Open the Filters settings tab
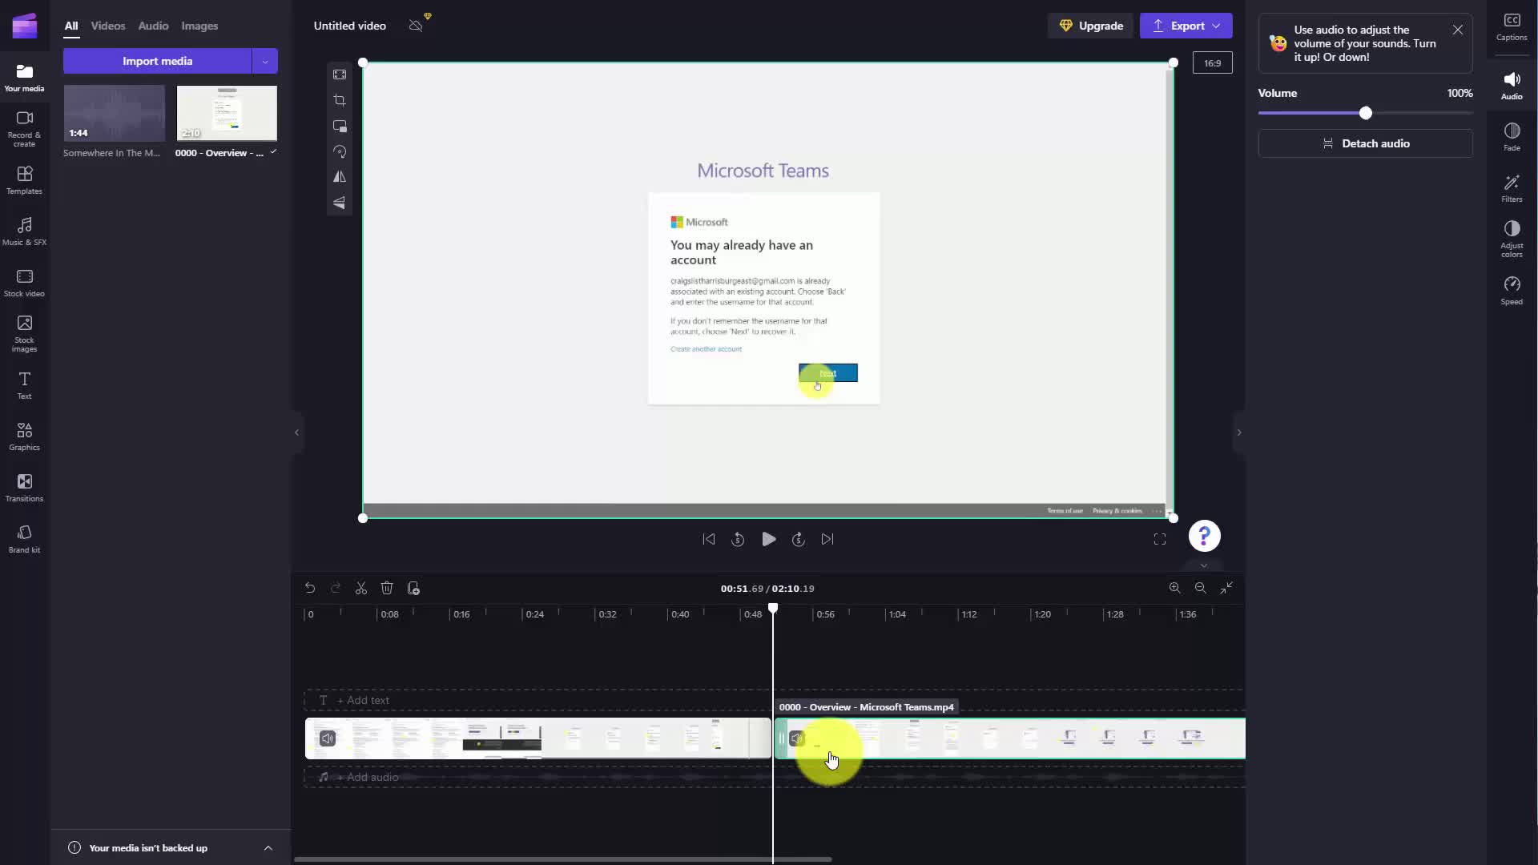This screenshot has width=1538, height=865. pyautogui.click(x=1512, y=188)
